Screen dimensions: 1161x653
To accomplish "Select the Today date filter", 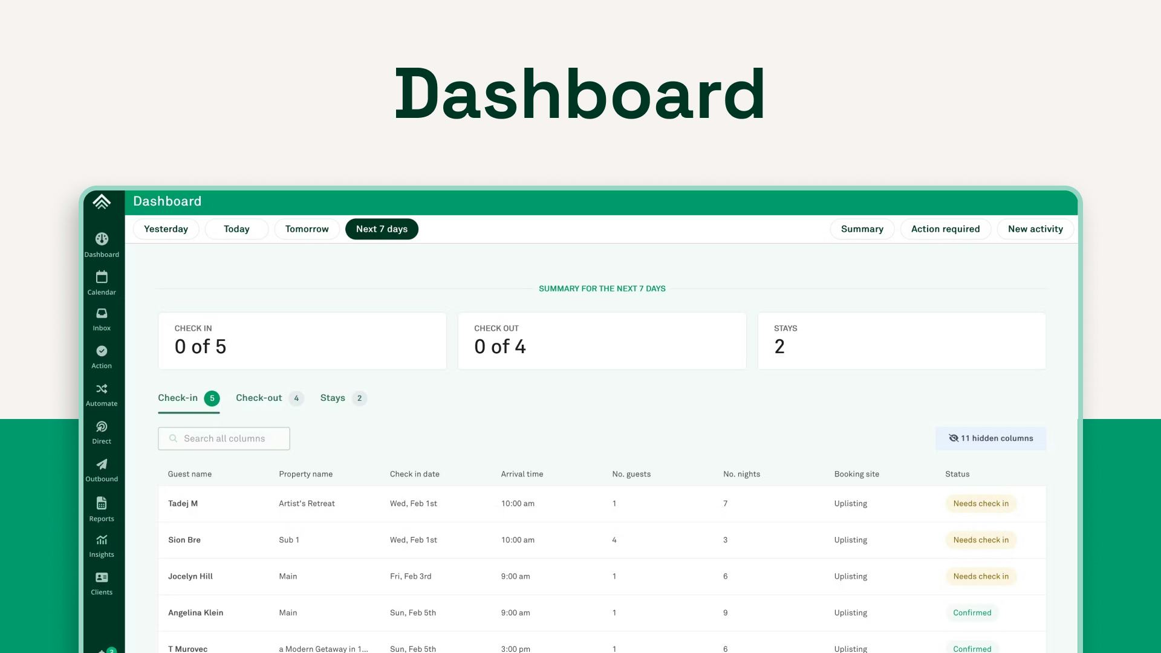I will (x=236, y=229).
